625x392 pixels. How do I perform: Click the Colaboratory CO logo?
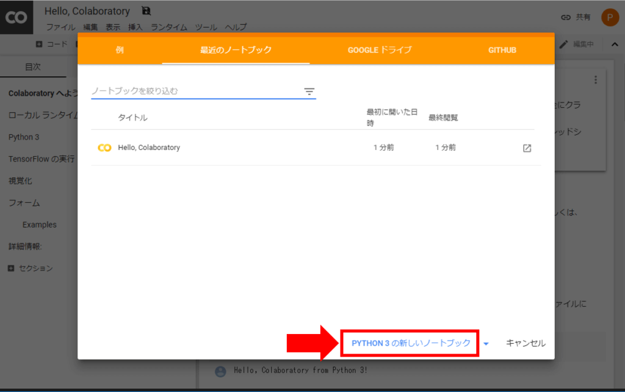(16, 17)
